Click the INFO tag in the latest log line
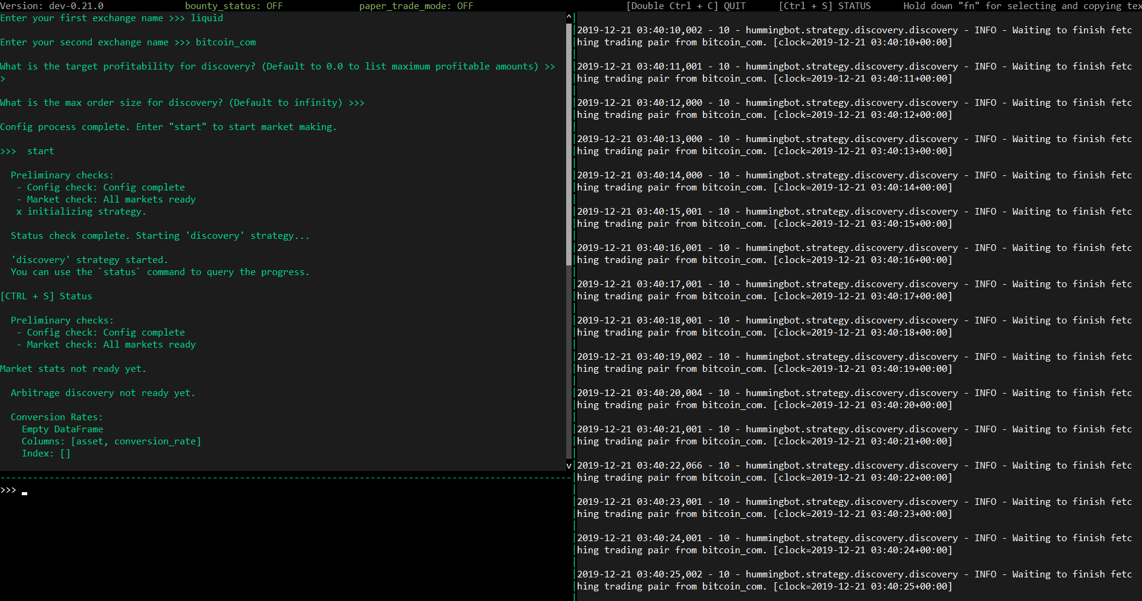Image resolution: width=1142 pixels, height=601 pixels. click(985, 574)
